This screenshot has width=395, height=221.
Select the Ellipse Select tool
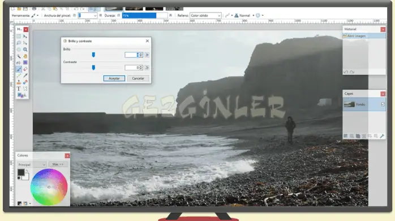[x=19, y=50]
